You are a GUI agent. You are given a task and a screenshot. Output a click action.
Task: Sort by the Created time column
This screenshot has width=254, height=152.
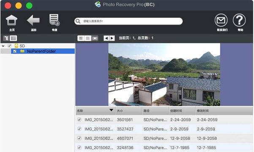182,111
